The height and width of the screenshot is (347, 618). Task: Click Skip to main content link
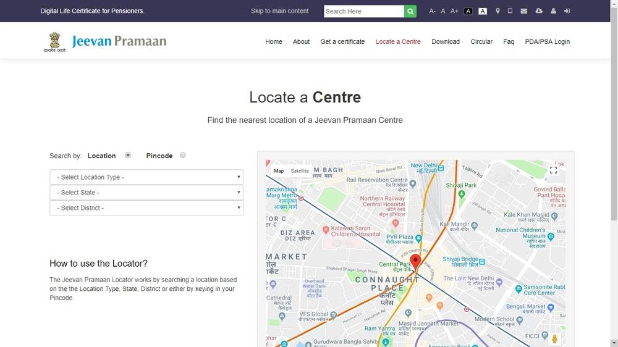[x=279, y=11]
